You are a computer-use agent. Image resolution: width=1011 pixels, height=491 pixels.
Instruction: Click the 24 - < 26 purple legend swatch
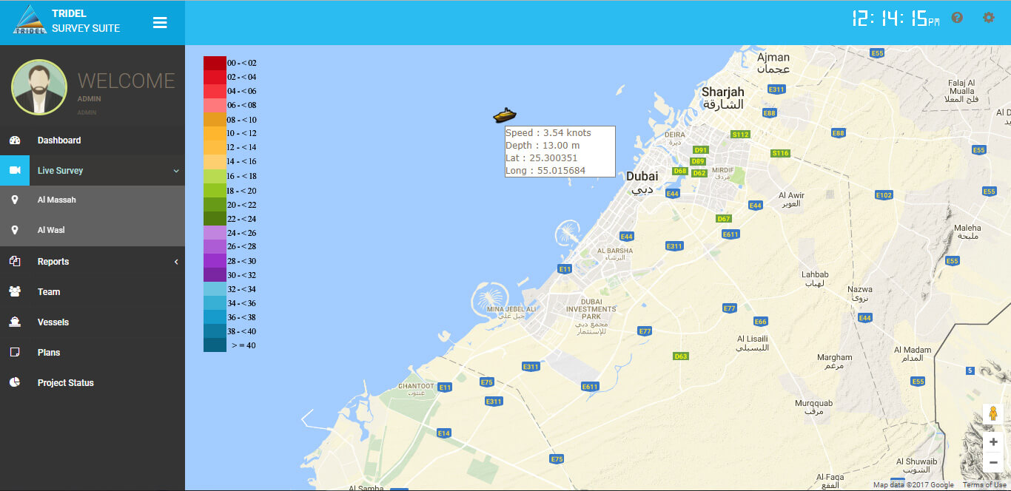[215, 233]
